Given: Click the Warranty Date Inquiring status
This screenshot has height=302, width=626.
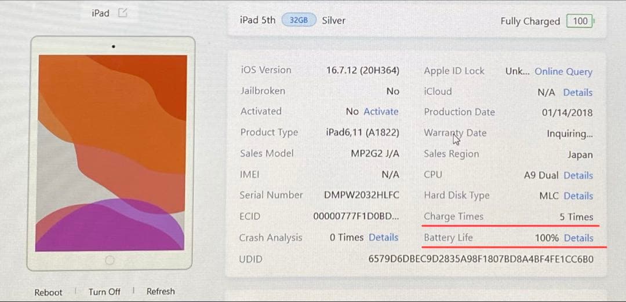Looking at the screenshot, I should 570,134.
